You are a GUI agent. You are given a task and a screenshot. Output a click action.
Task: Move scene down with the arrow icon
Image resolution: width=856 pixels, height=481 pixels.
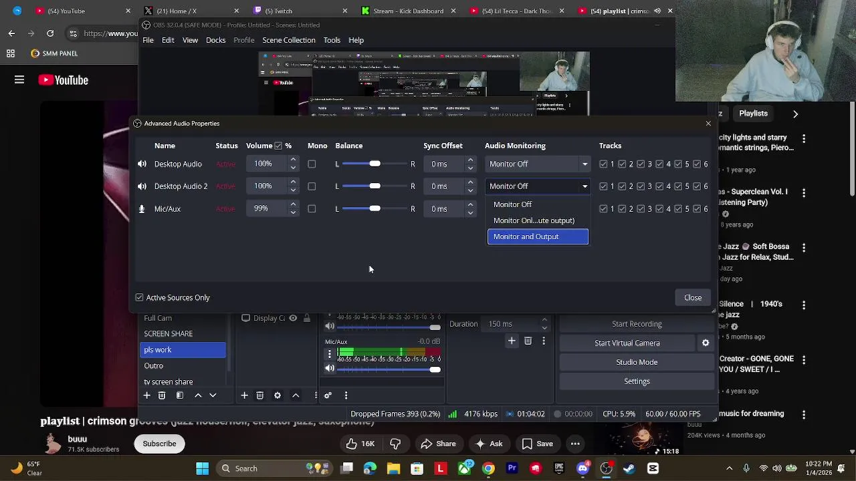point(213,395)
